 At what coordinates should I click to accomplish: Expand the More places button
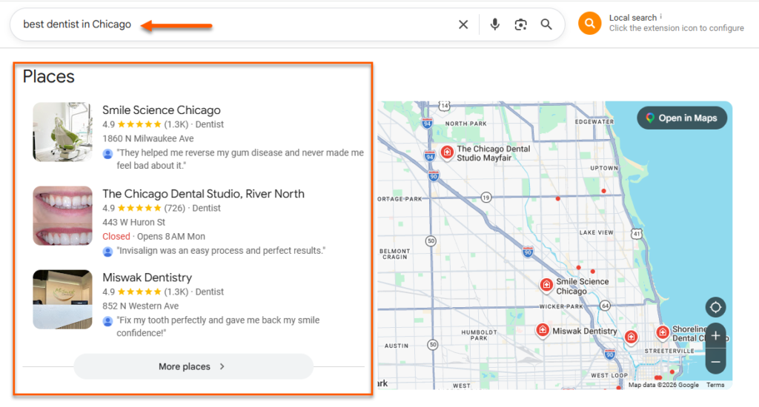coord(193,366)
